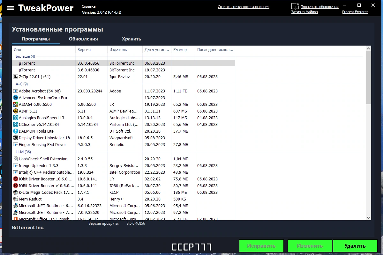Click the Изменить button
This screenshot has width=383, height=255.
coord(310,246)
